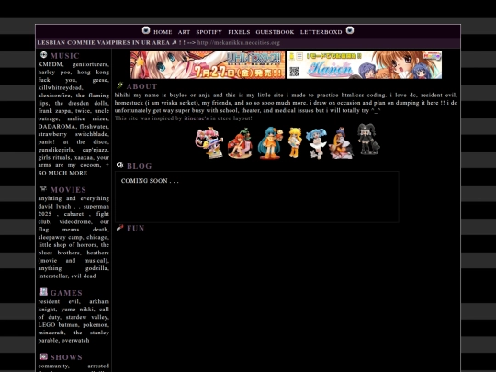Click the 'COMING SOON . . .' blog text
496x372 pixels.
pos(150,181)
